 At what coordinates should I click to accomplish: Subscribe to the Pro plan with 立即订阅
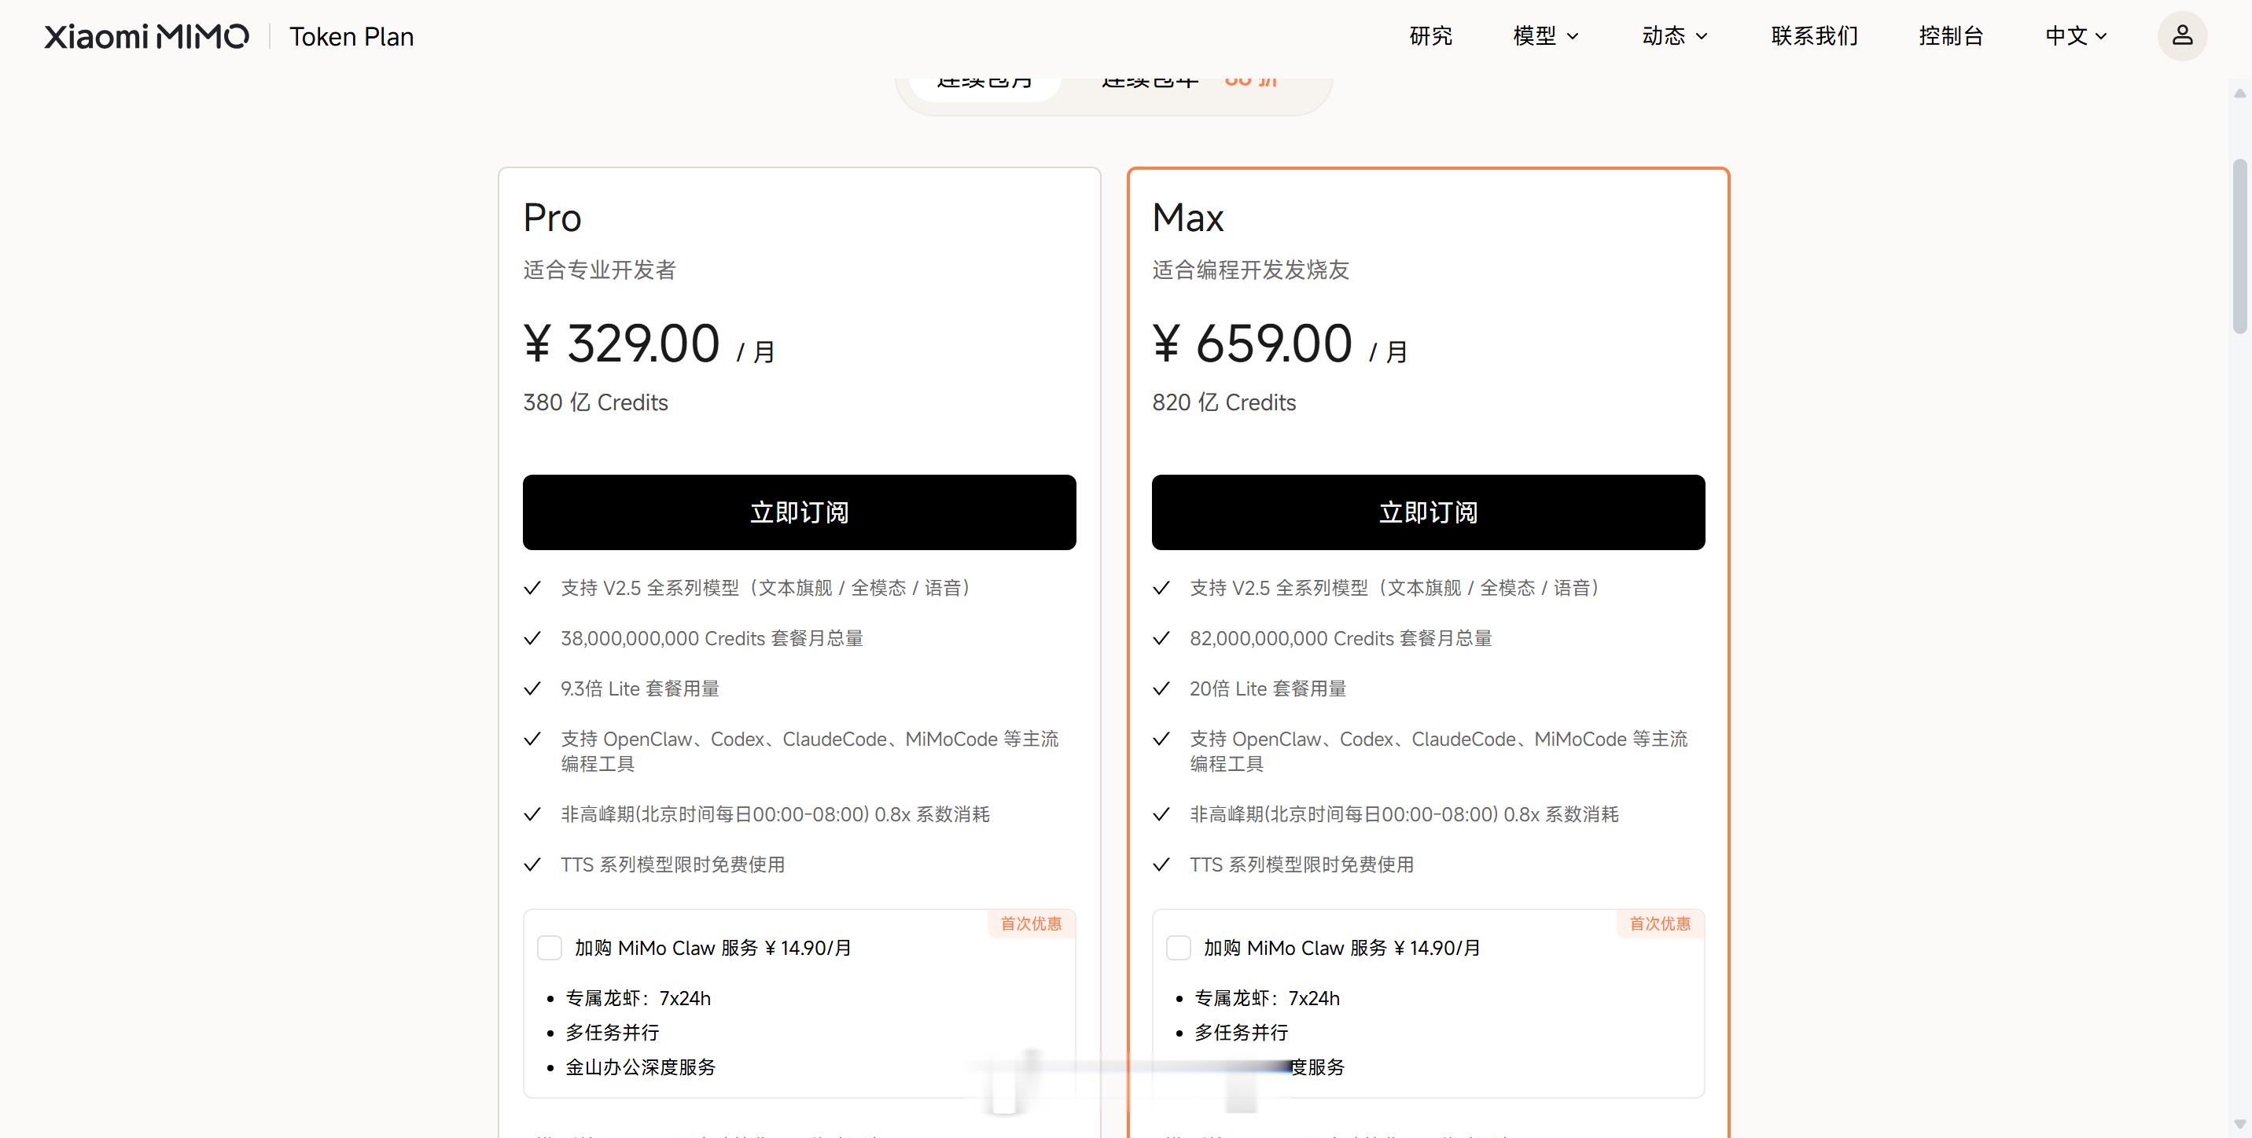tap(799, 512)
